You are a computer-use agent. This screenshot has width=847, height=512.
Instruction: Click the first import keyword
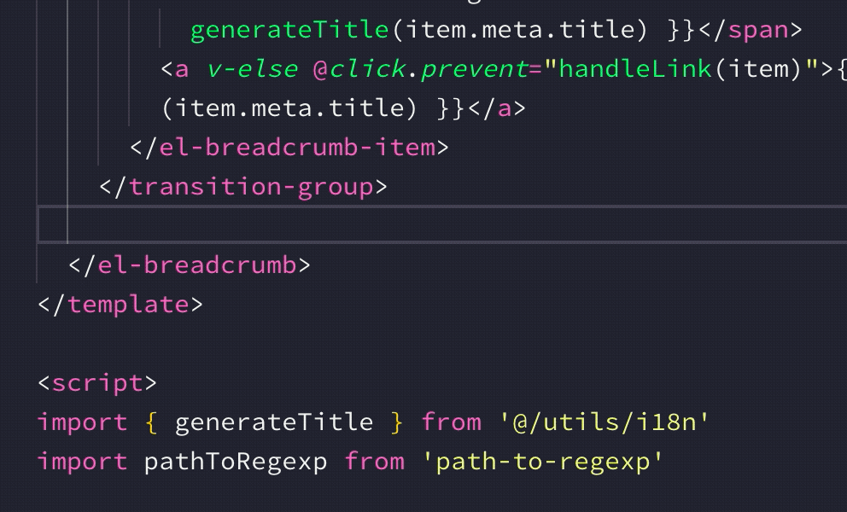tap(82, 422)
